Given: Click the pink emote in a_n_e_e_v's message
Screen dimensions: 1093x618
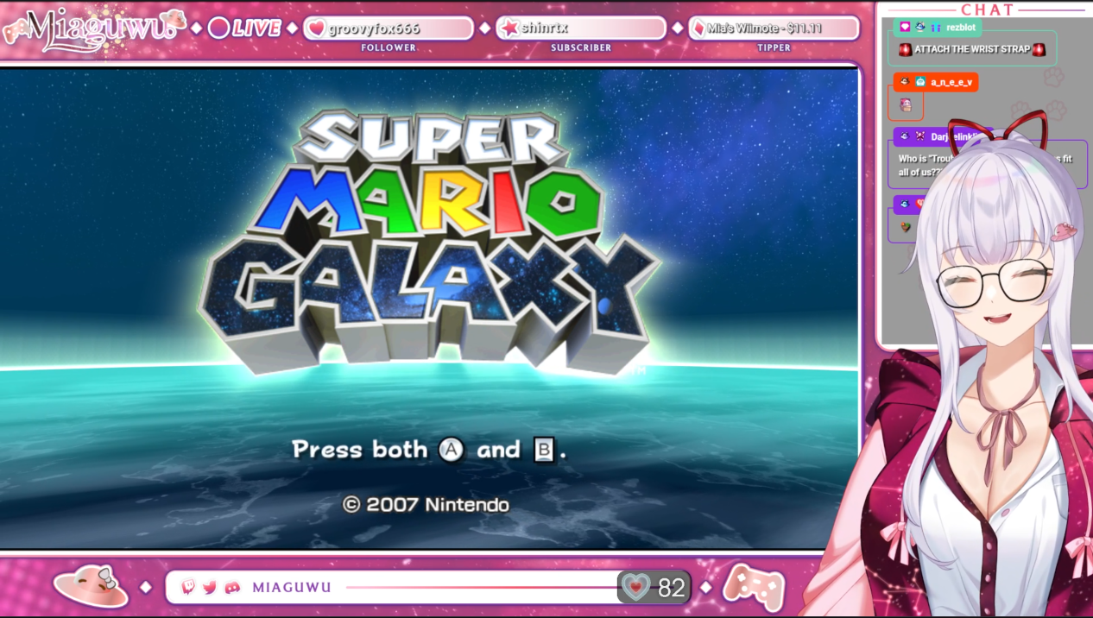Looking at the screenshot, I should click(x=905, y=105).
